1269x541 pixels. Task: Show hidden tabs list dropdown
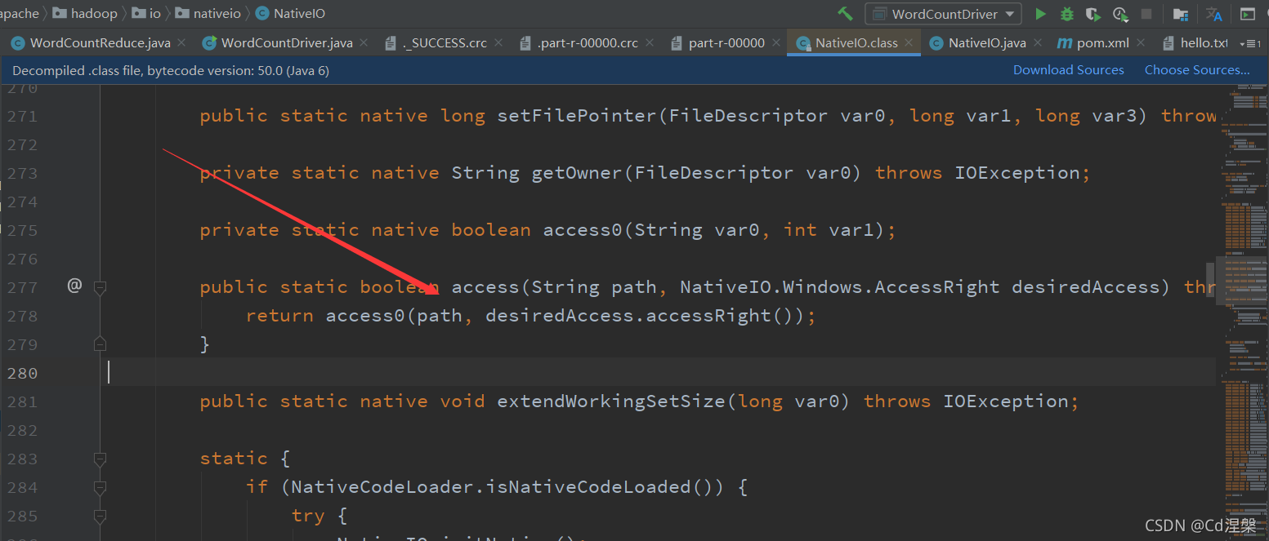pyautogui.click(x=1249, y=43)
